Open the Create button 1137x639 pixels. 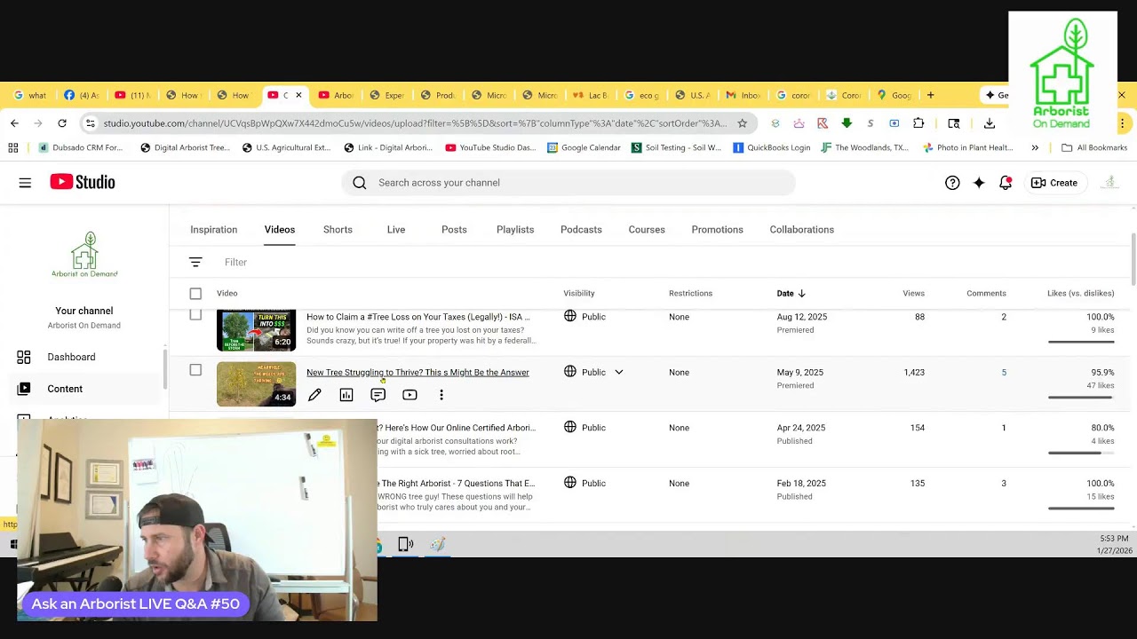click(1054, 183)
